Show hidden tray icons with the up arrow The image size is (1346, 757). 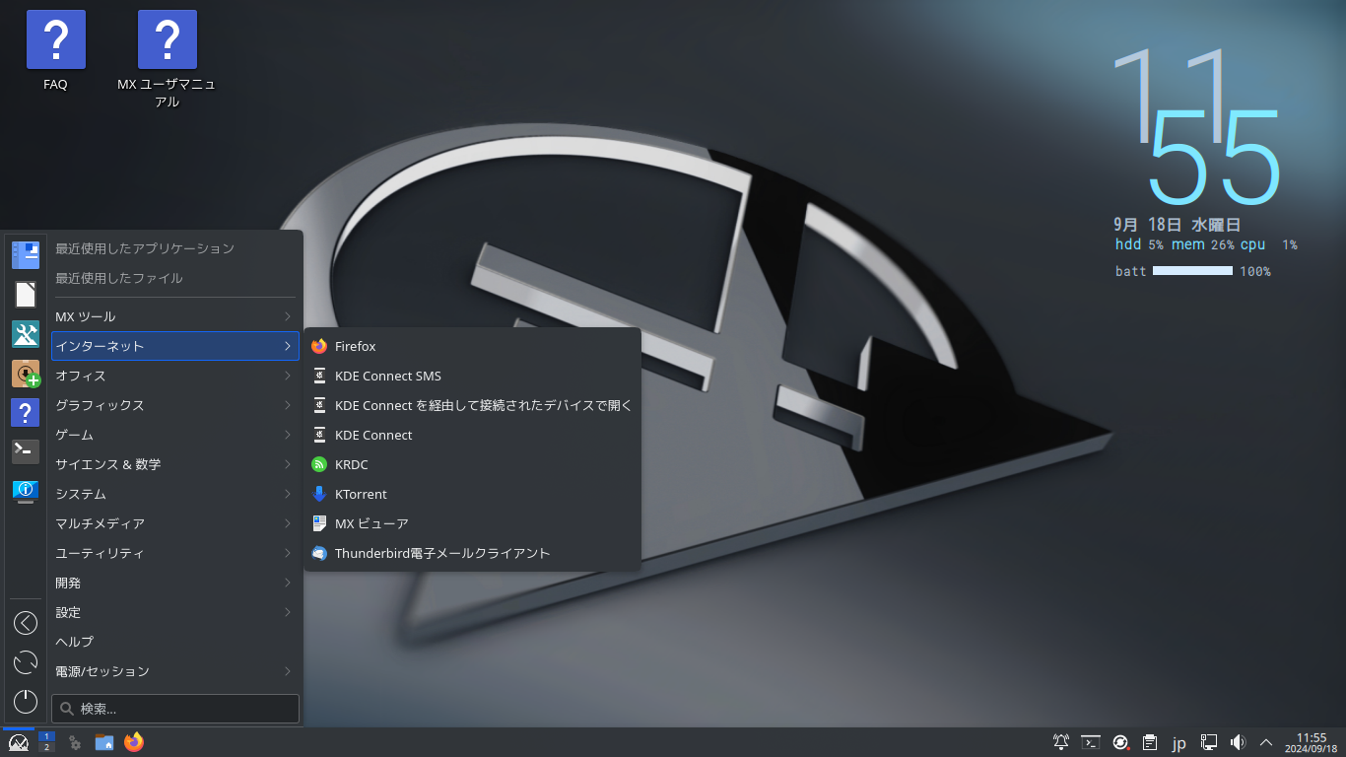tap(1267, 742)
